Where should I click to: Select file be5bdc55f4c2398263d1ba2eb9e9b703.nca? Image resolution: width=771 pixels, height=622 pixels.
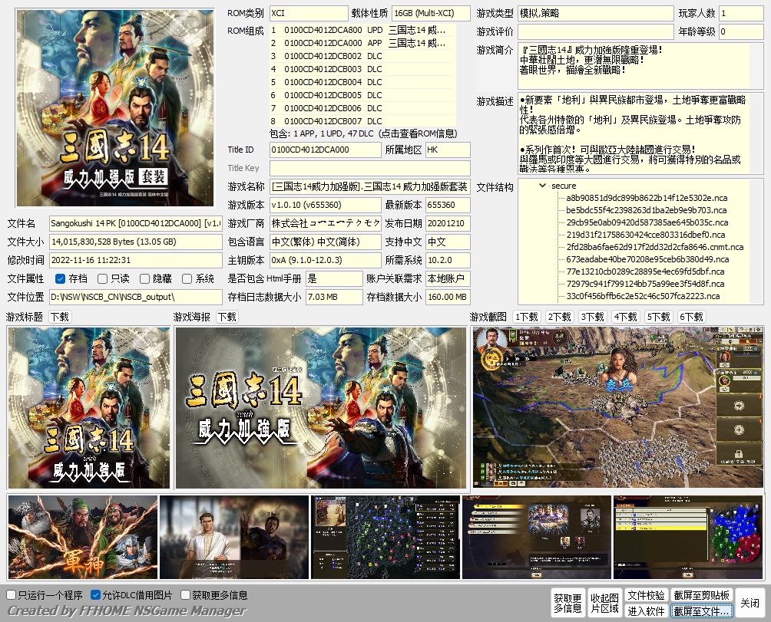tap(646, 210)
